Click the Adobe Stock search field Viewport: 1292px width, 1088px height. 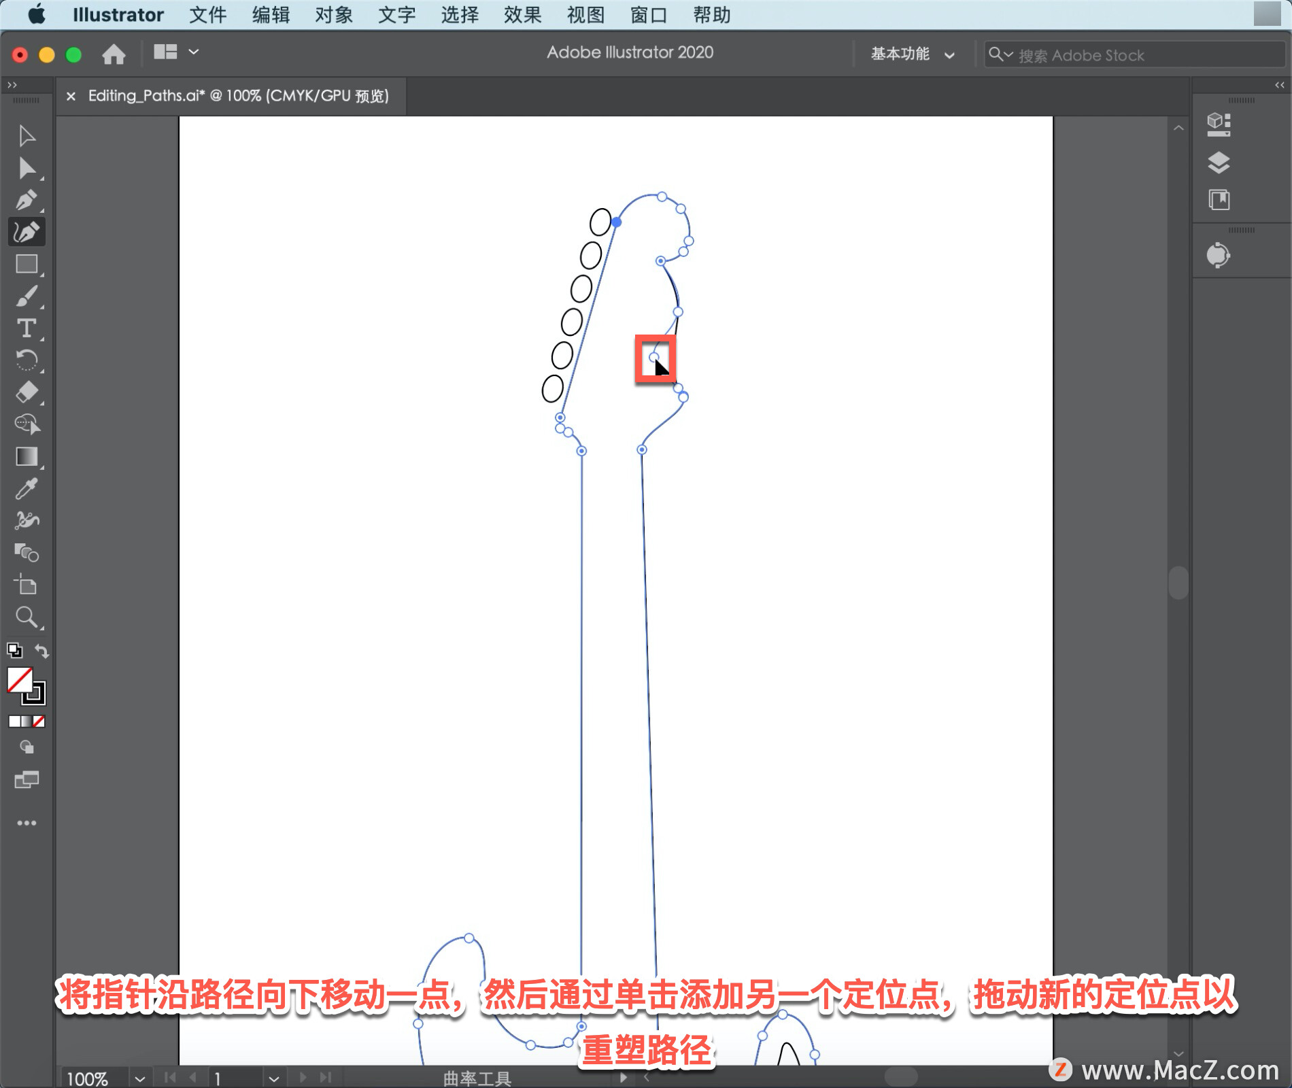(x=1134, y=54)
